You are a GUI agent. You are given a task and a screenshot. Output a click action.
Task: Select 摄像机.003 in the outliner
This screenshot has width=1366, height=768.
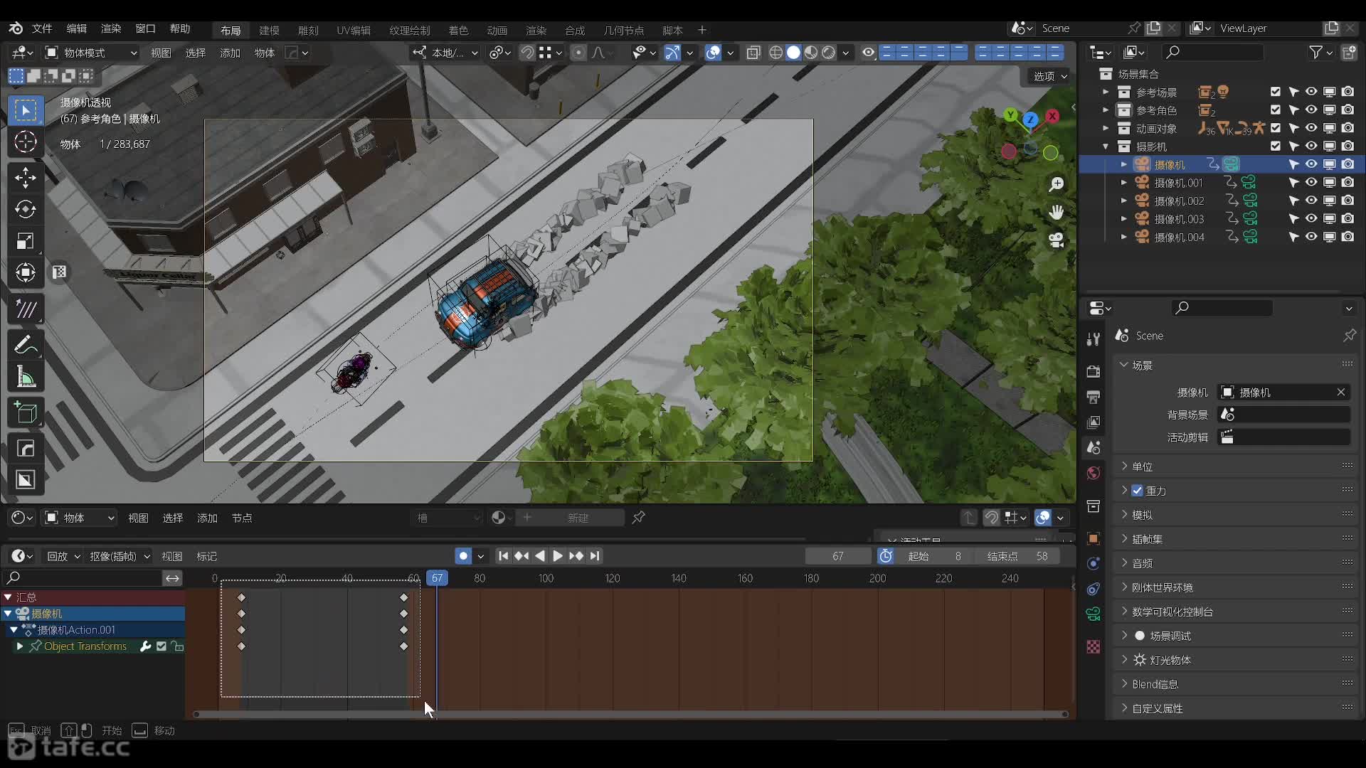[1179, 219]
